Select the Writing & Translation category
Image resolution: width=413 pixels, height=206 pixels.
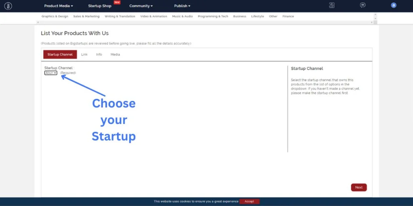point(120,16)
